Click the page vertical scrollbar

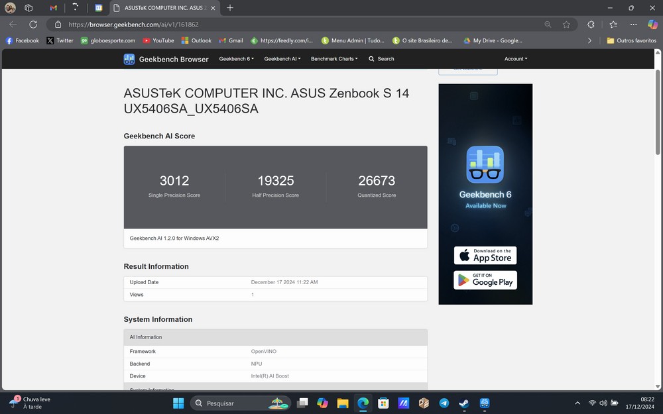[658, 112]
